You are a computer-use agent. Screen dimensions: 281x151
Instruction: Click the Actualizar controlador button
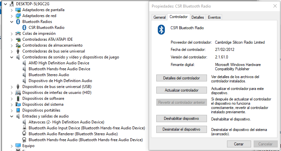[182, 90]
